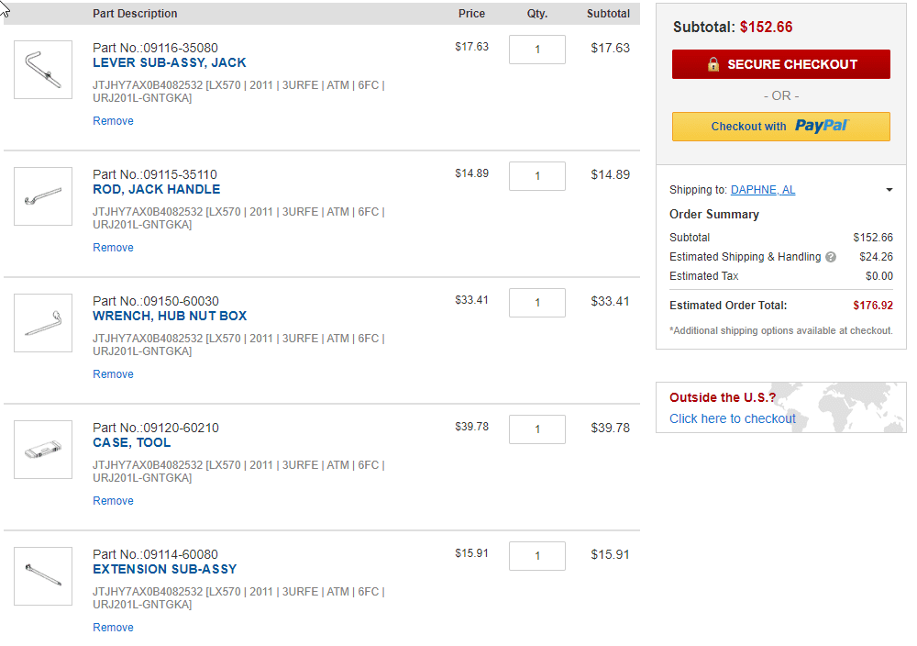Click quantity field for Wrench Hub Nut Box

coord(536,303)
